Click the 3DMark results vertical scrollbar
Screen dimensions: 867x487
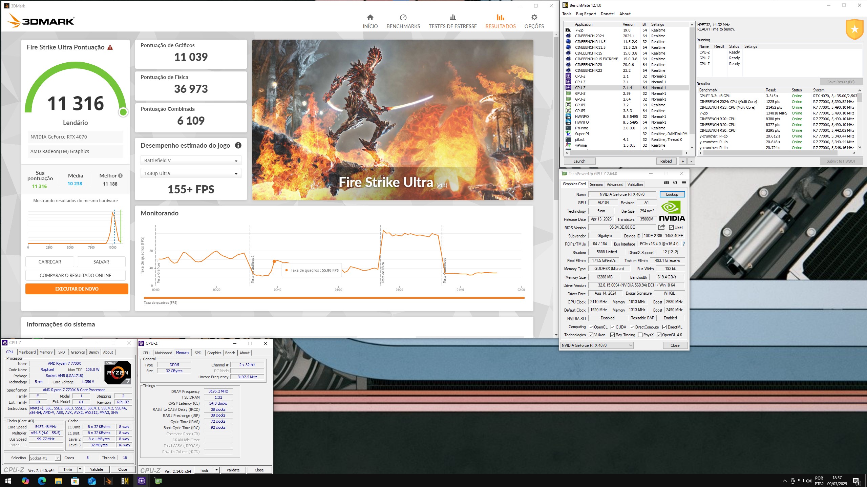click(x=556, y=119)
